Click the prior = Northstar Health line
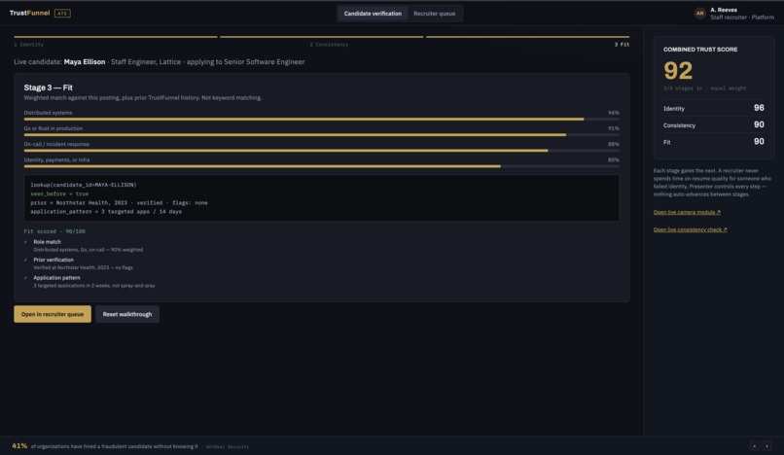The height and width of the screenshot is (455, 784). pyautogui.click(x=119, y=203)
